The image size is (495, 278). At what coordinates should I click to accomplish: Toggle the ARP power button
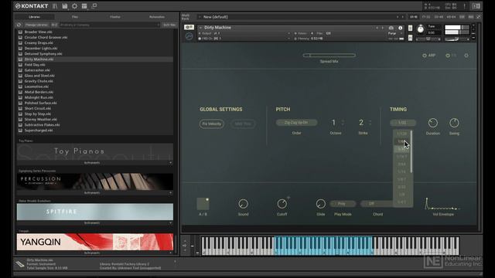pos(425,56)
